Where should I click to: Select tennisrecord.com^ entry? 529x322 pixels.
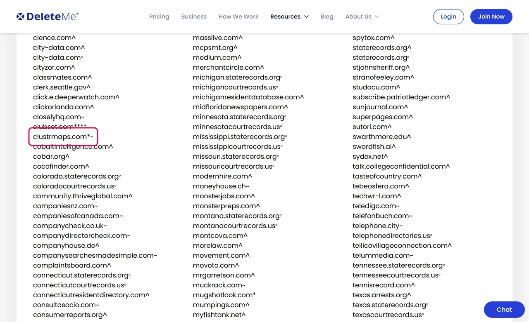coord(384,285)
